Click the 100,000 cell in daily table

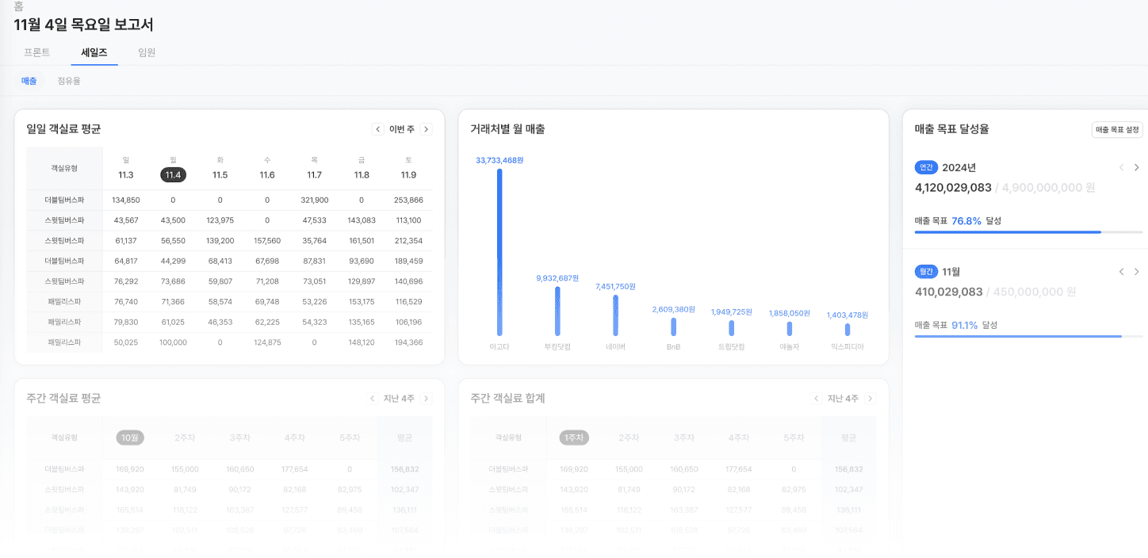point(173,342)
